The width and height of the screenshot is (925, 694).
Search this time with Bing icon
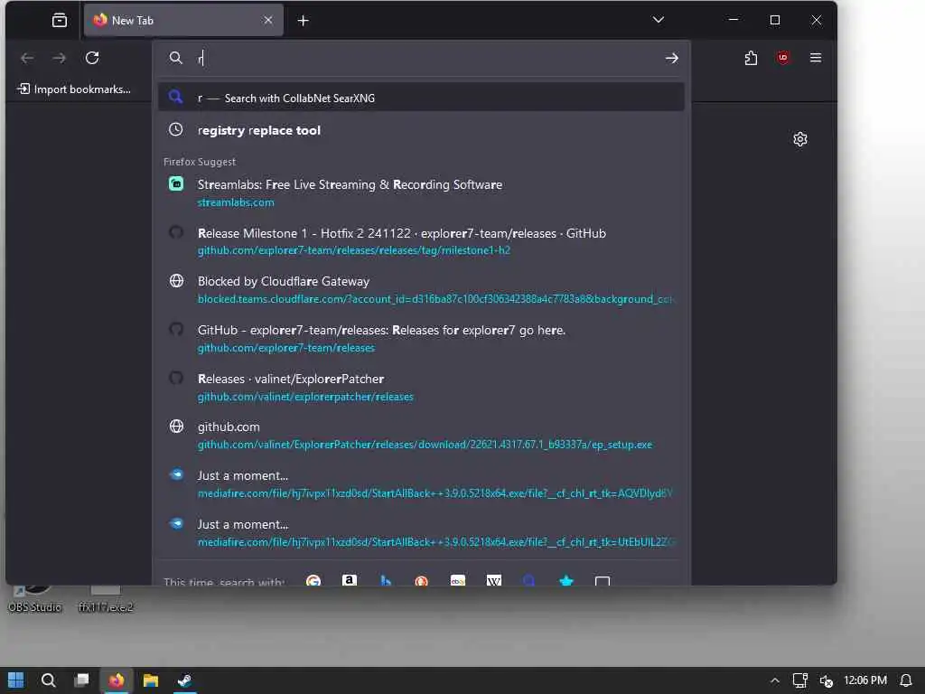coord(385,579)
